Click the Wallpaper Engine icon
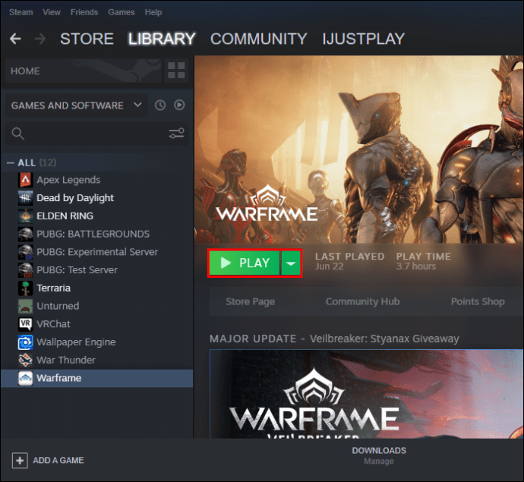The height and width of the screenshot is (482, 524). (x=25, y=342)
